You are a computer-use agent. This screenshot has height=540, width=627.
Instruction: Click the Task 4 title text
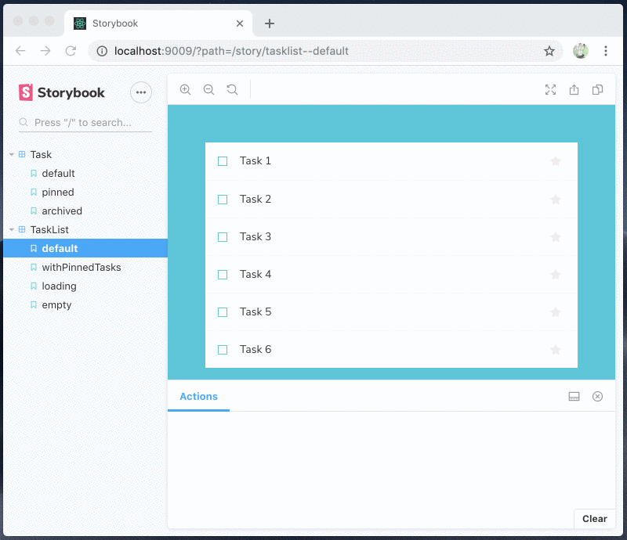point(256,275)
